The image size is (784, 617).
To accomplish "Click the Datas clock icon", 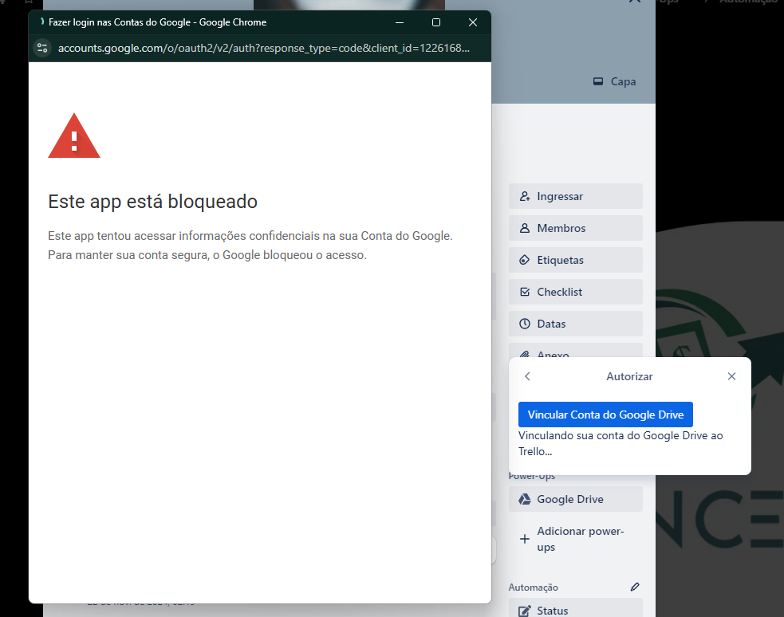I will [525, 324].
